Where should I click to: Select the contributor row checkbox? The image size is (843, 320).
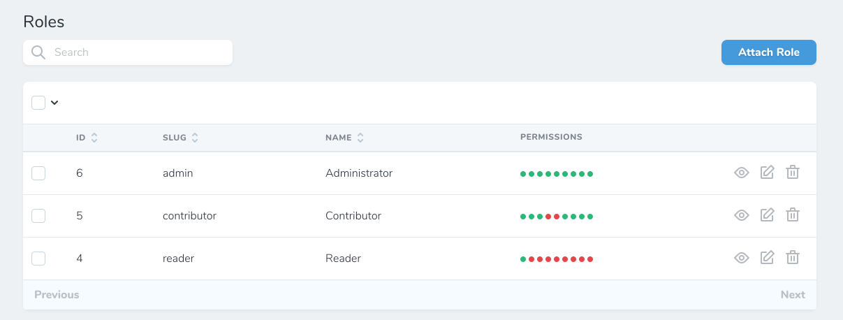click(x=38, y=216)
